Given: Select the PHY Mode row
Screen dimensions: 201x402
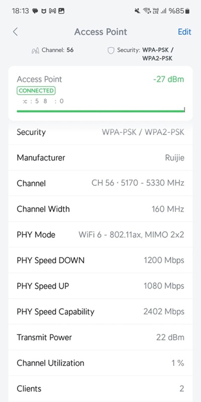Looking at the screenshot, I should [x=101, y=234].
